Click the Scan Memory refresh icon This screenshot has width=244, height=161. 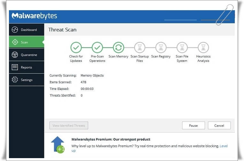(x=118, y=48)
